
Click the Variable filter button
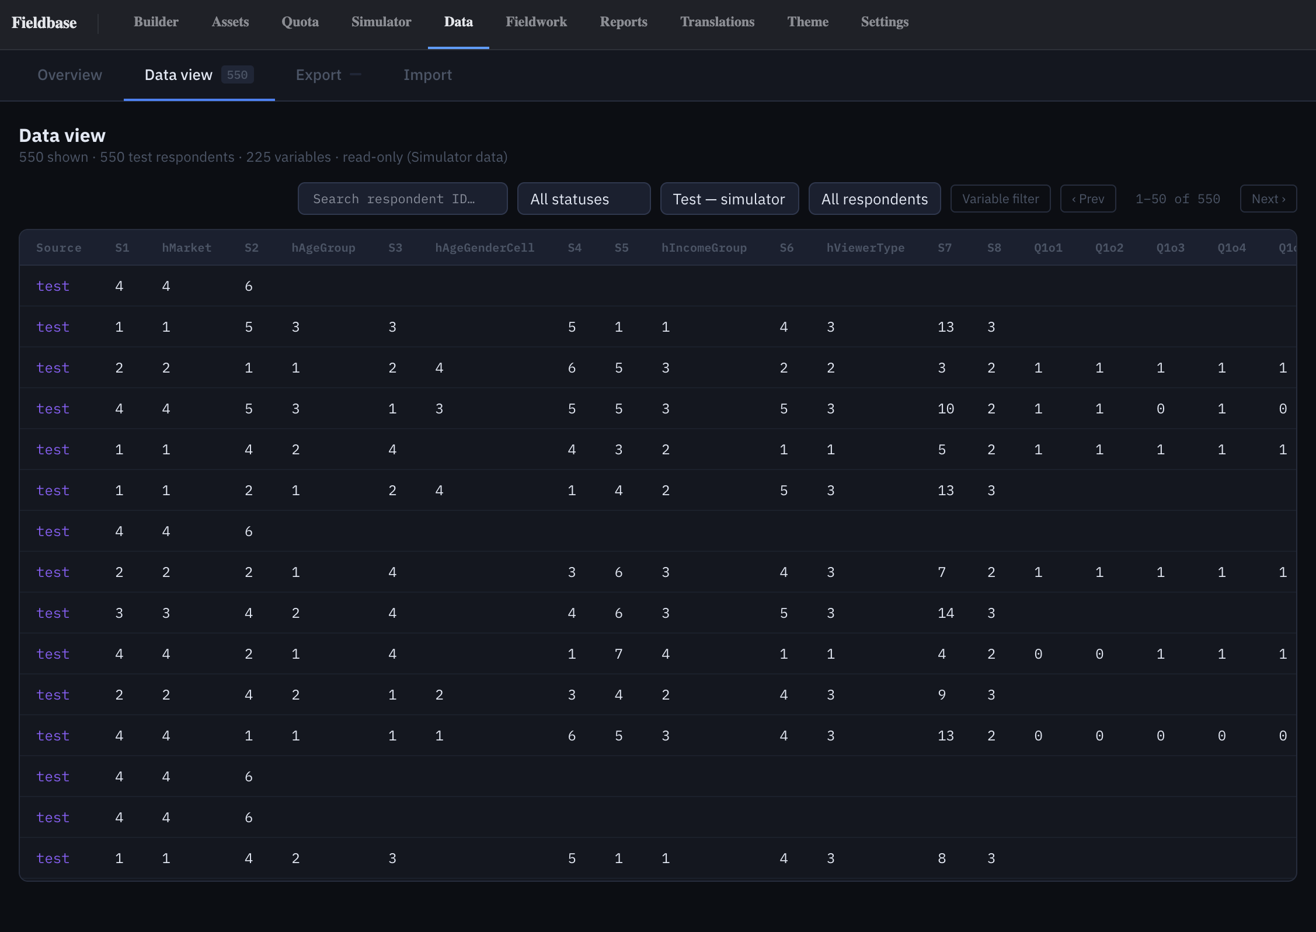point(1001,199)
